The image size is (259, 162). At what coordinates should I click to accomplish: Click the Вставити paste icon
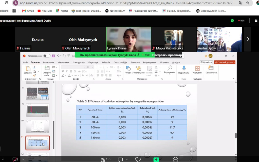pyautogui.click(x=28, y=68)
